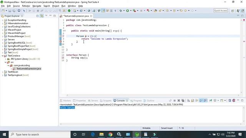Close the TestLamdaExpression.java editor tab
The image size is (246, 138).
[91, 16]
